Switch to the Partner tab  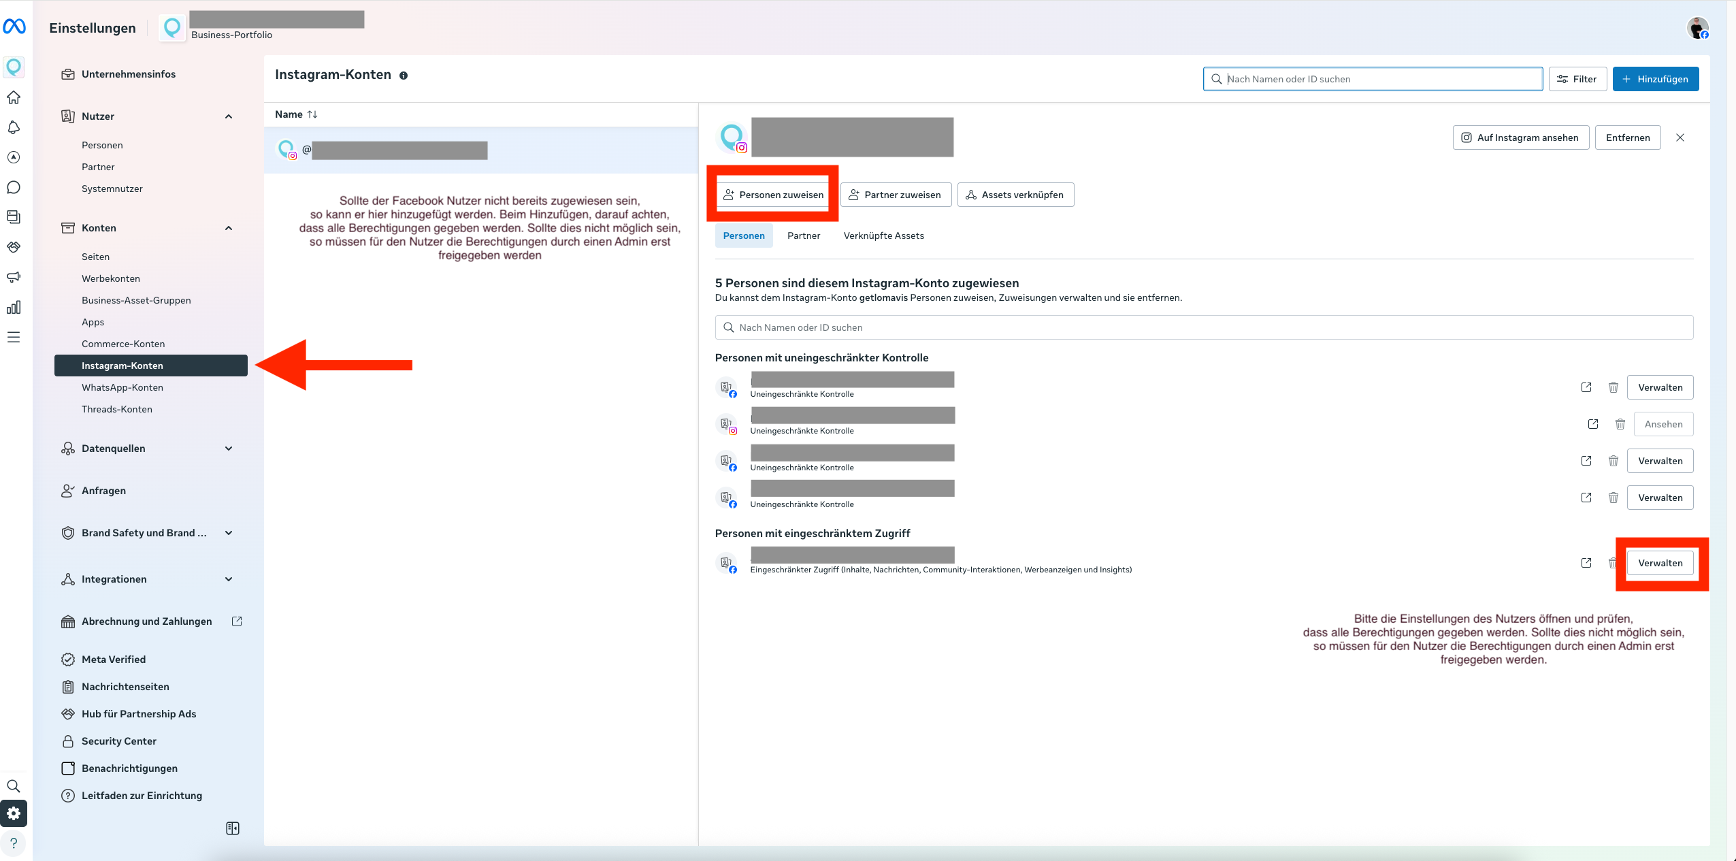(803, 235)
